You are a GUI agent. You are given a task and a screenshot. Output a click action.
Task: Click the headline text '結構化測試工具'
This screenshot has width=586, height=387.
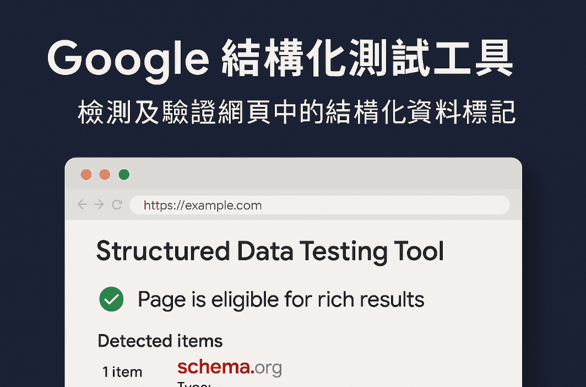click(x=367, y=58)
